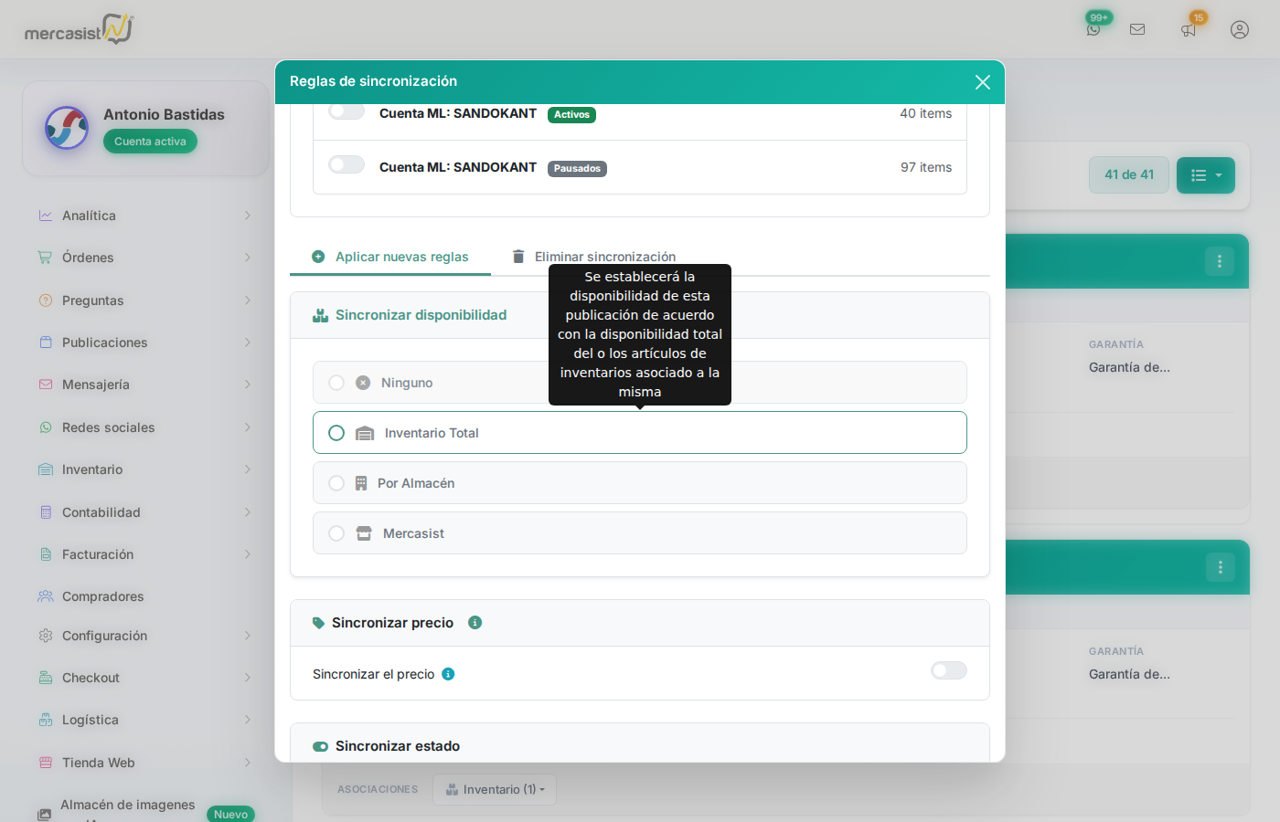Click the list view button icon
Image resolution: width=1280 pixels, height=822 pixels.
tap(1205, 175)
